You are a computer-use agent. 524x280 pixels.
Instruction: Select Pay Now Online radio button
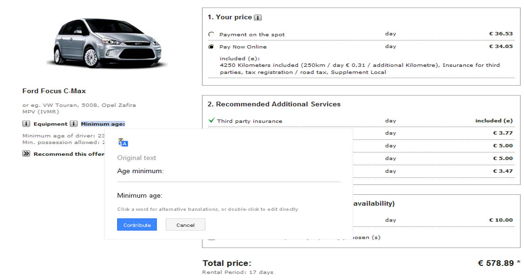pyautogui.click(x=211, y=47)
